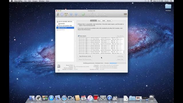This screenshot has width=183, height=103.
Task: Click the New Image toolbar icon
Action: [92, 14]
